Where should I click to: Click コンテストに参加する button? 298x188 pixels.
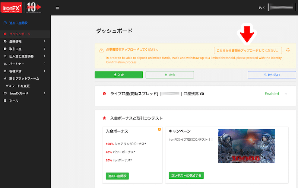(186, 175)
